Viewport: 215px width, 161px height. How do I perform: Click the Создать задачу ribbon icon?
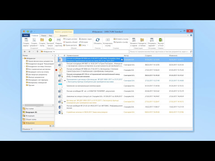click(26, 40)
